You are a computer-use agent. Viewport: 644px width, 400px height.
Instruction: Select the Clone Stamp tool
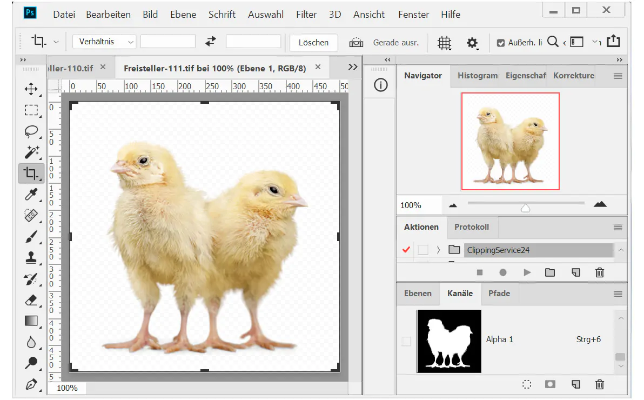pyautogui.click(x=31, y=258)
